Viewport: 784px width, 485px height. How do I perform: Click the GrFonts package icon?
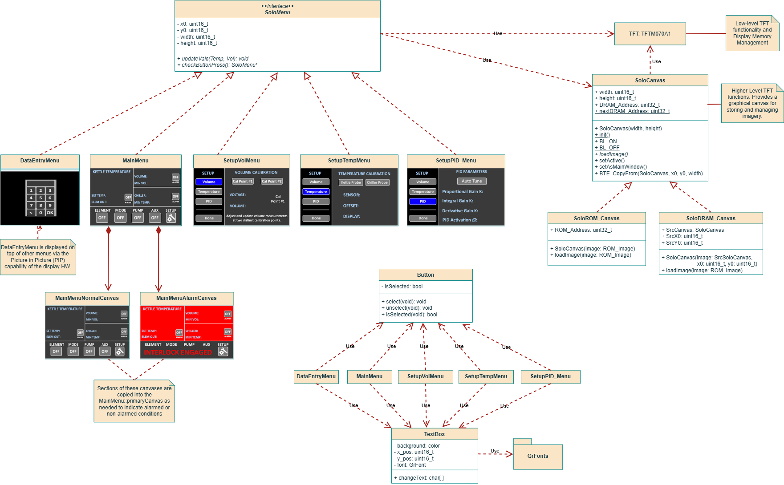click(x=538, y=456)
